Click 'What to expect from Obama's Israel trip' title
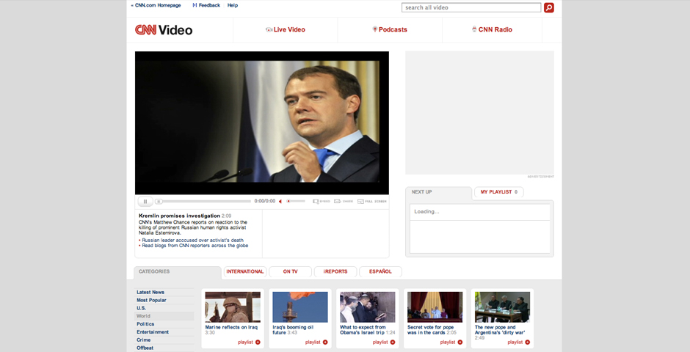 click(x=363, y=330)
